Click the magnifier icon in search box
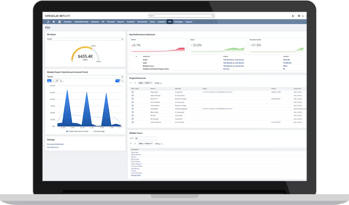 [x=213, y=16]
